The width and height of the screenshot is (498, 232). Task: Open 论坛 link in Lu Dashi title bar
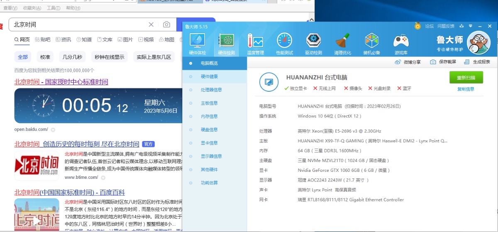(x=429, y=27)
